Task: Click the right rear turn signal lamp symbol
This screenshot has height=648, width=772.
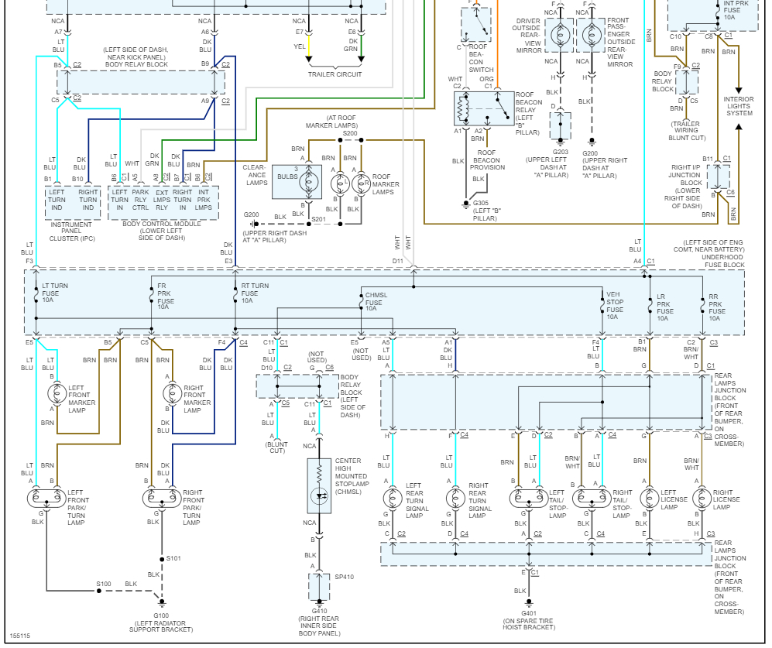Action: click(x=455, y=498)
